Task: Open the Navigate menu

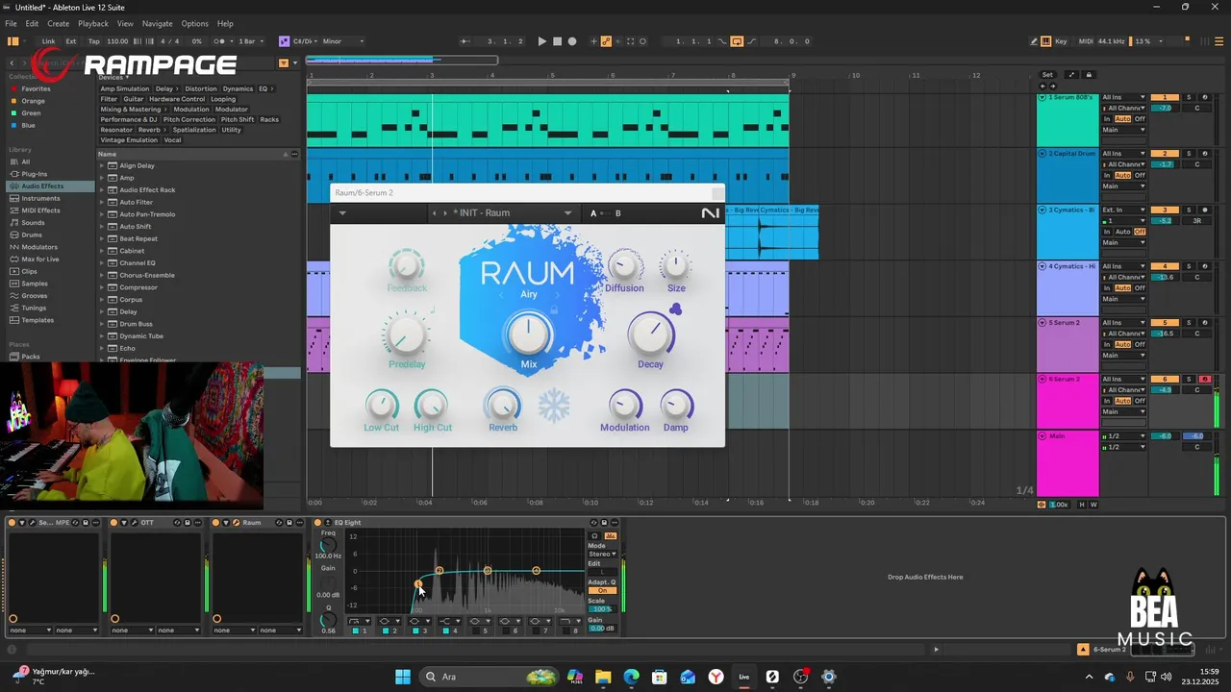Action: click(x=158, y=23)
